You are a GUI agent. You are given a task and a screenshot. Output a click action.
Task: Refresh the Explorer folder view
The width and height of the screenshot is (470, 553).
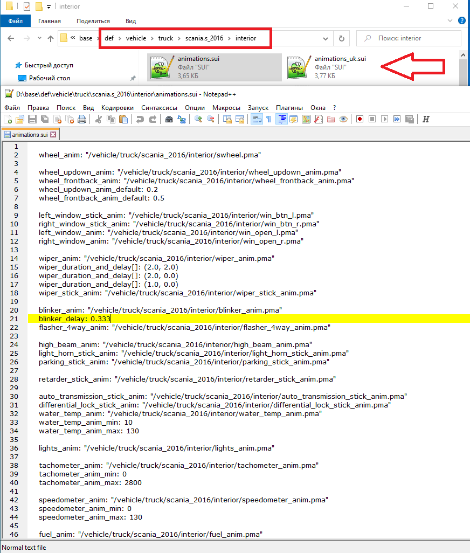pyautogui.click(x=341, y=38)
